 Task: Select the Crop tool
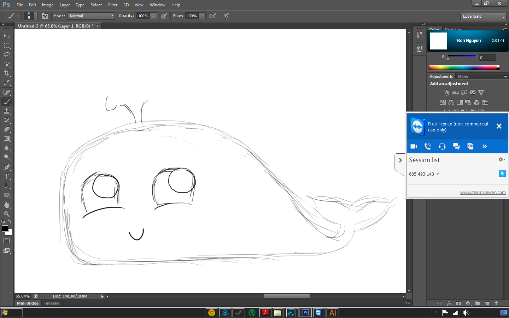coord(7,73)
